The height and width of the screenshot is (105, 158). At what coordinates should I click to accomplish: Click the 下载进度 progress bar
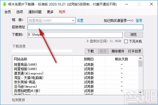[x=42, y=51]
